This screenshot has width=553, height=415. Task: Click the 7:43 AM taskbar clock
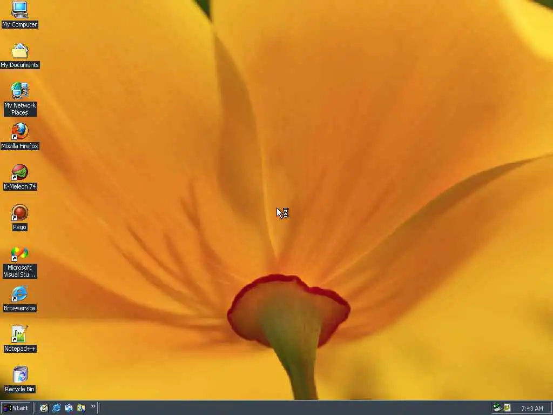[x=532, y=409]
